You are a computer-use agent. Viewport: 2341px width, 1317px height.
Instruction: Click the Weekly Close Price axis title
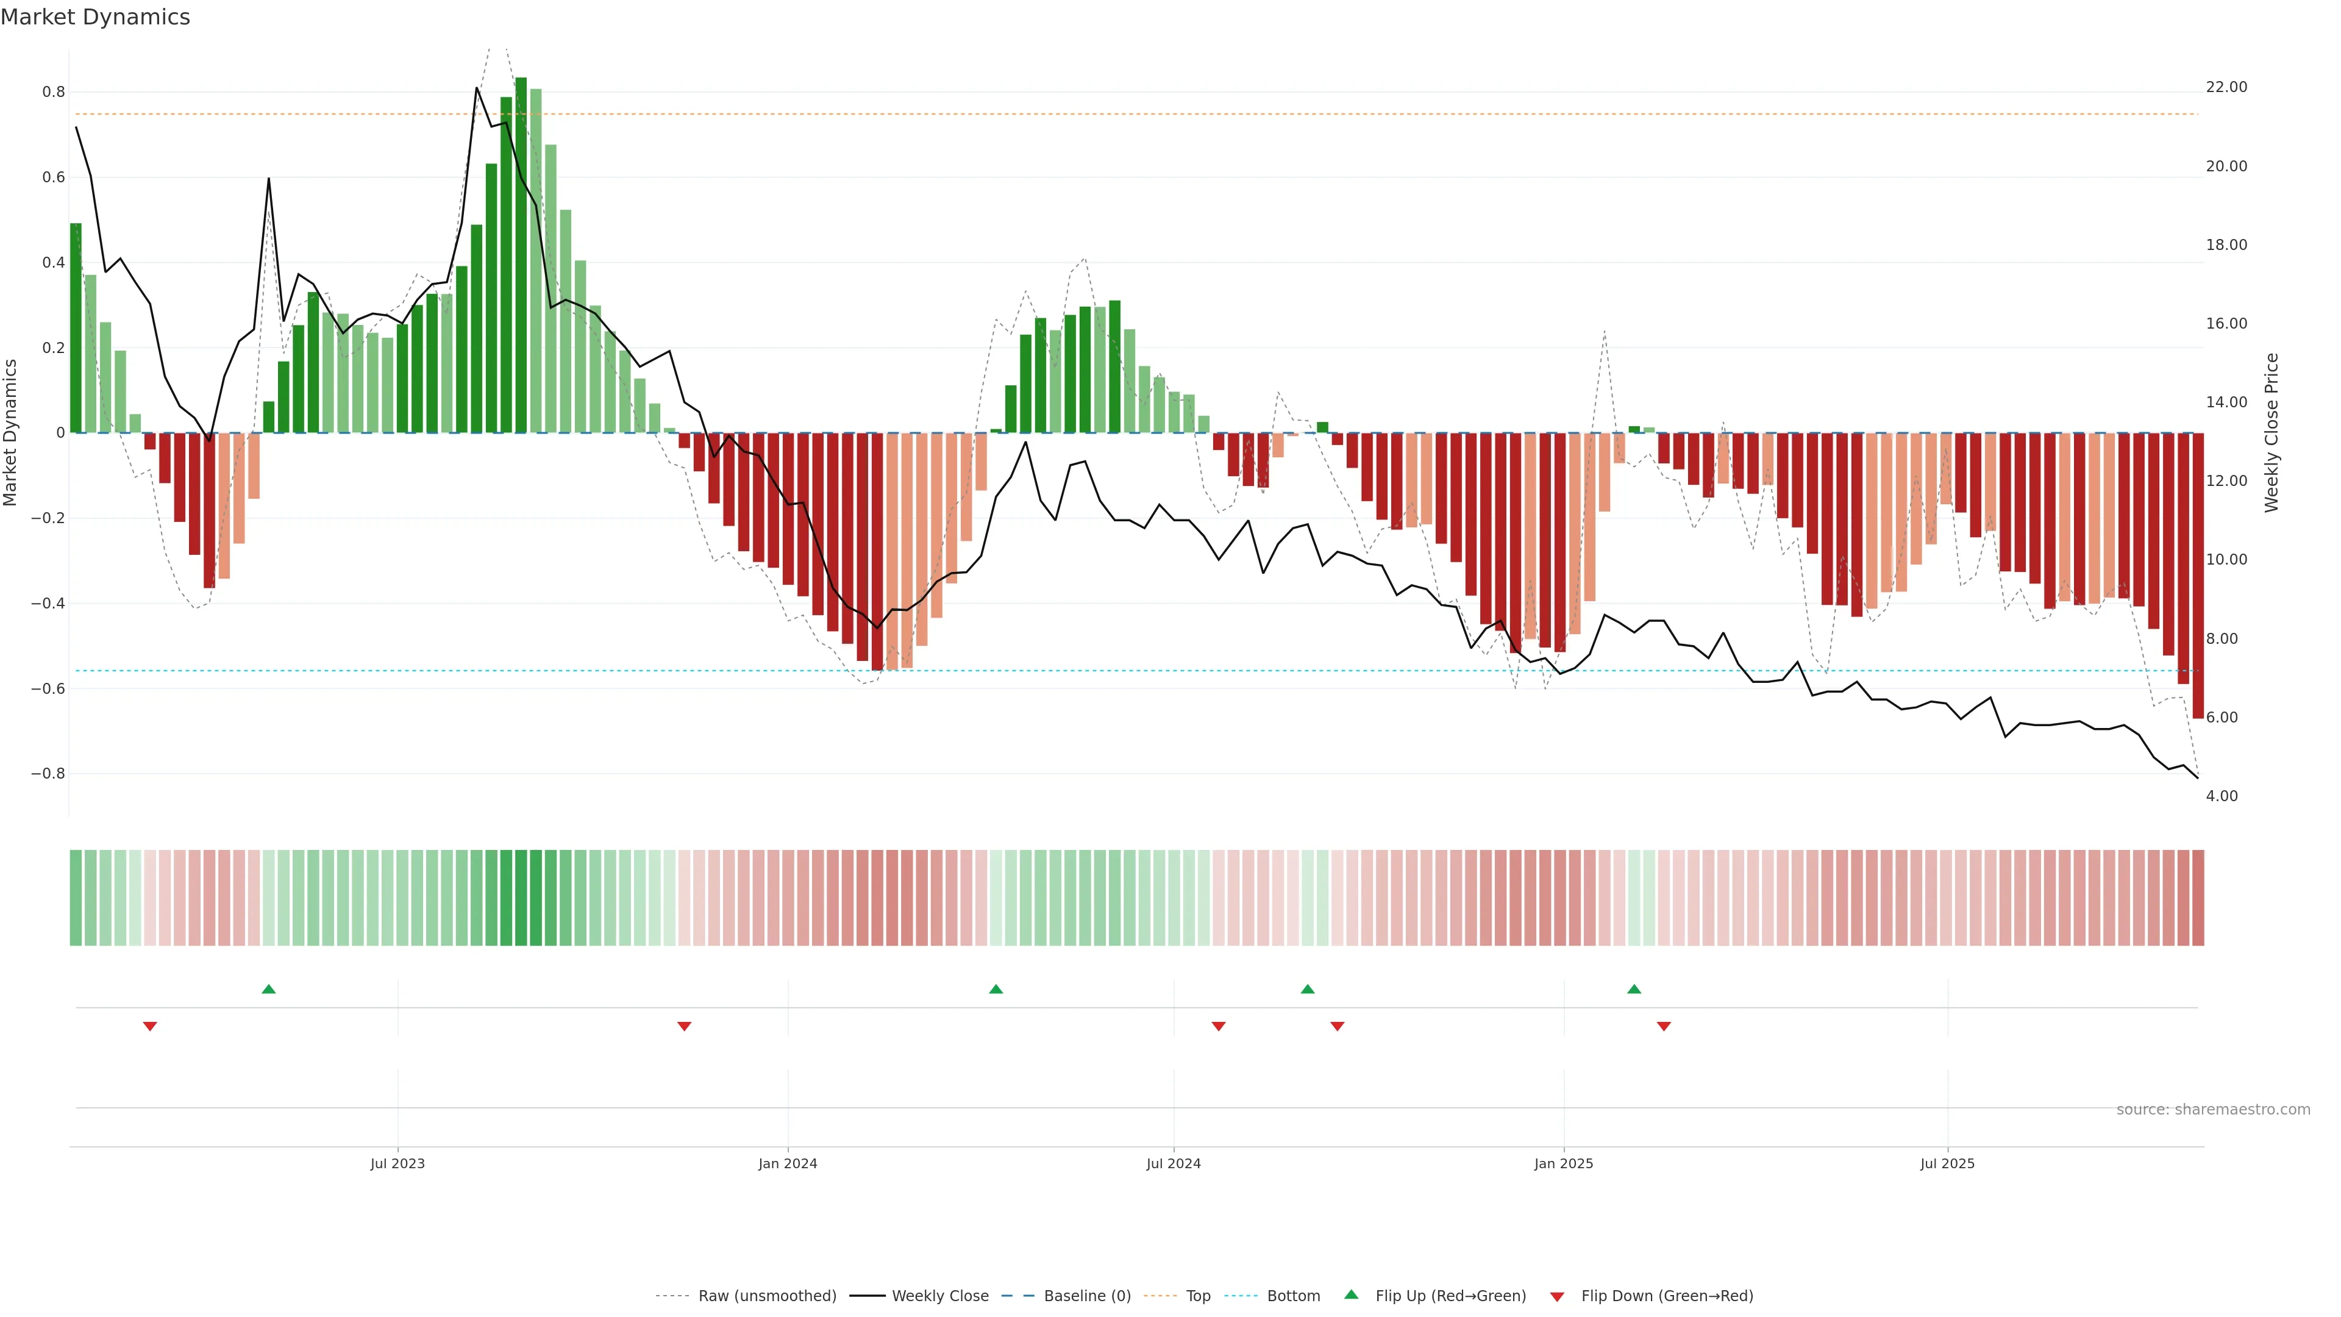[2272, 433]
